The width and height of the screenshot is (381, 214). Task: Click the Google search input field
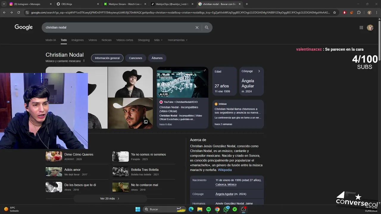coord(119,27)
